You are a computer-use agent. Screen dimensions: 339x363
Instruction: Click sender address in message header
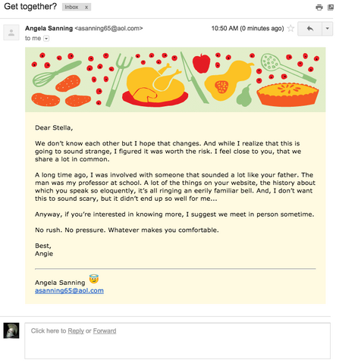[x=108, y=28]
